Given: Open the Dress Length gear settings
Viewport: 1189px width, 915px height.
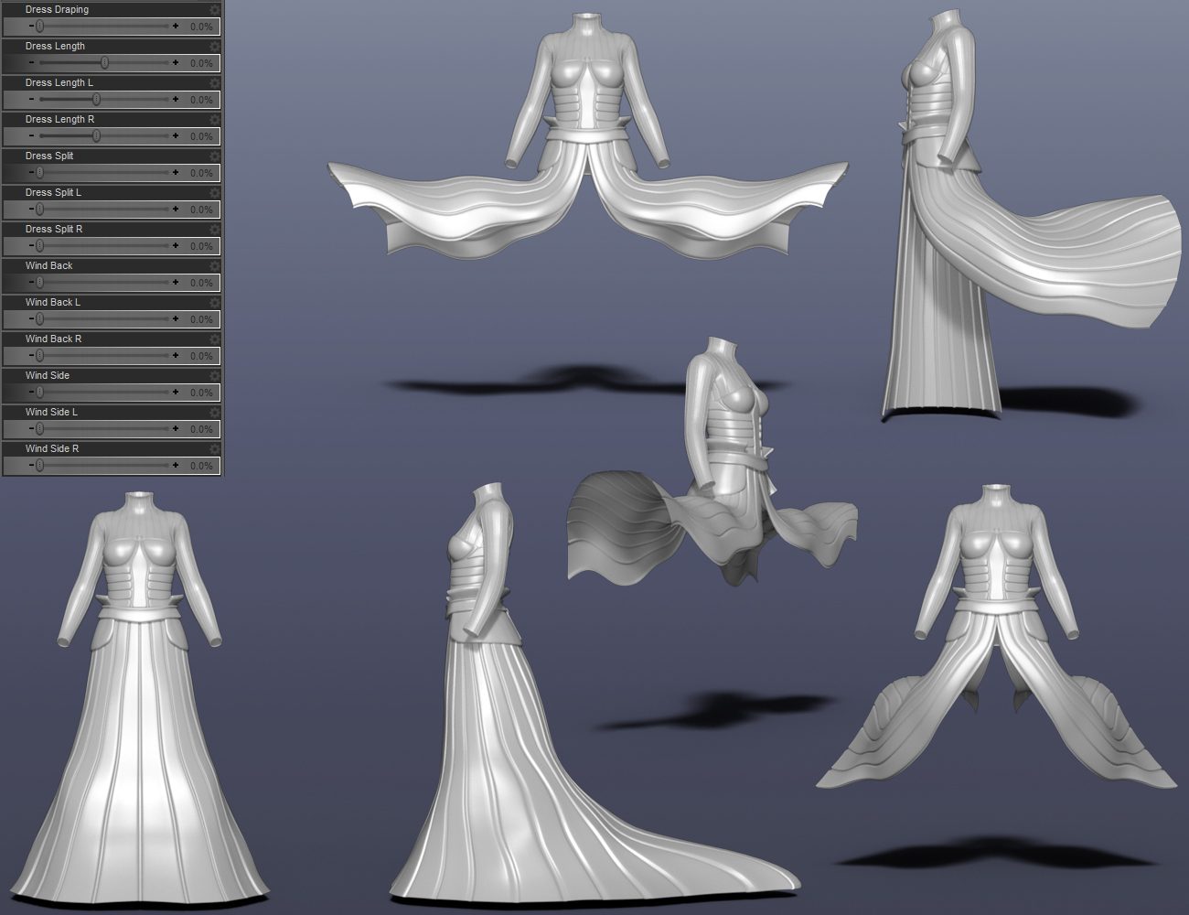Looking at the screenshot, I should pos(214,46).
